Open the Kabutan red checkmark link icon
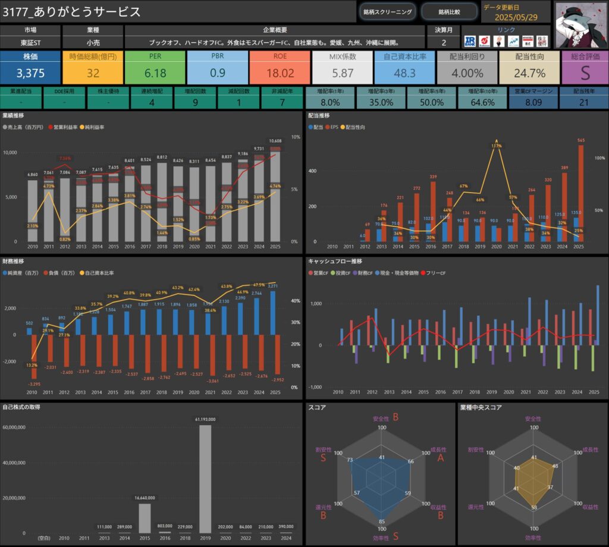The width and height of the screenshot is (609, 547). (x=485, y=41)
